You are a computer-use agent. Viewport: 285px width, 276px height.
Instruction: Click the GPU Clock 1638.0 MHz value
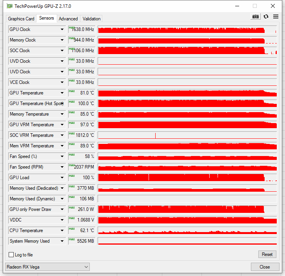pyautogui.click(x=82, y=29)
